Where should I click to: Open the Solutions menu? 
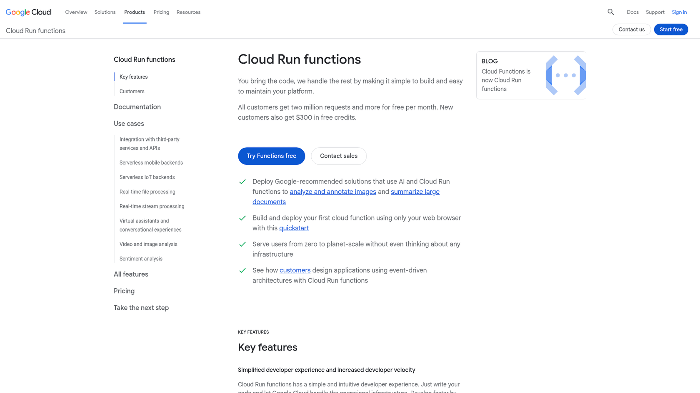pyautogui.click(x=105, y=12)
